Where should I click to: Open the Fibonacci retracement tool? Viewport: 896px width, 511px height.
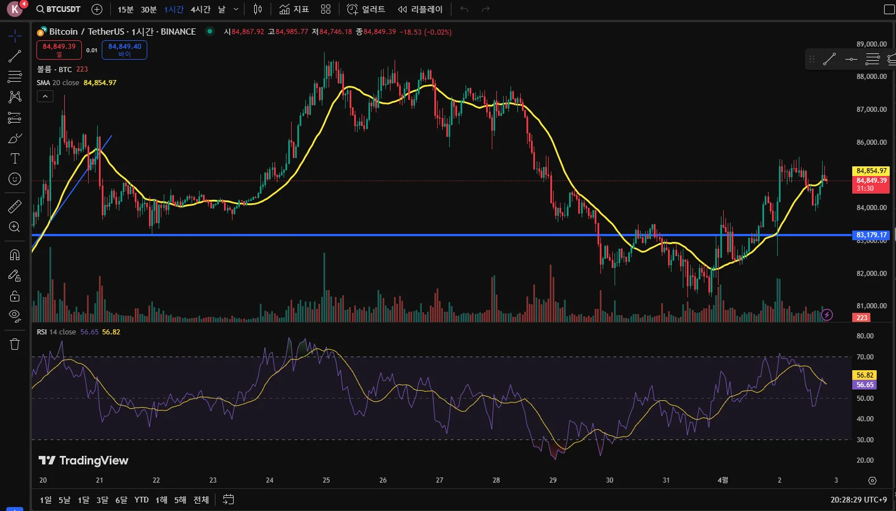pos(15,77)
